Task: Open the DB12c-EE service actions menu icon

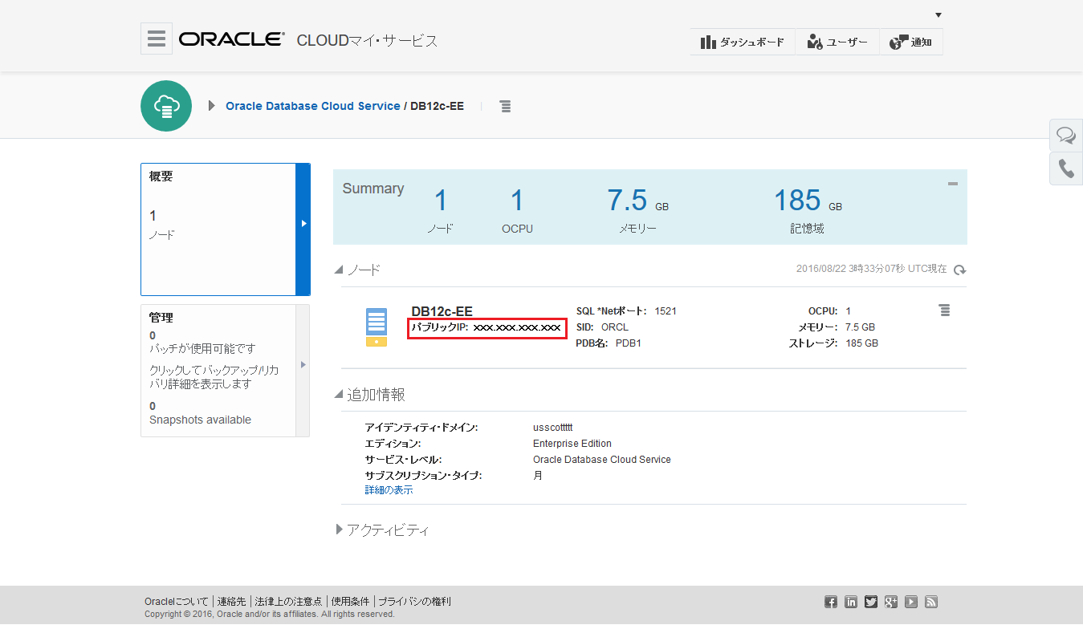Action: (505, 106)
